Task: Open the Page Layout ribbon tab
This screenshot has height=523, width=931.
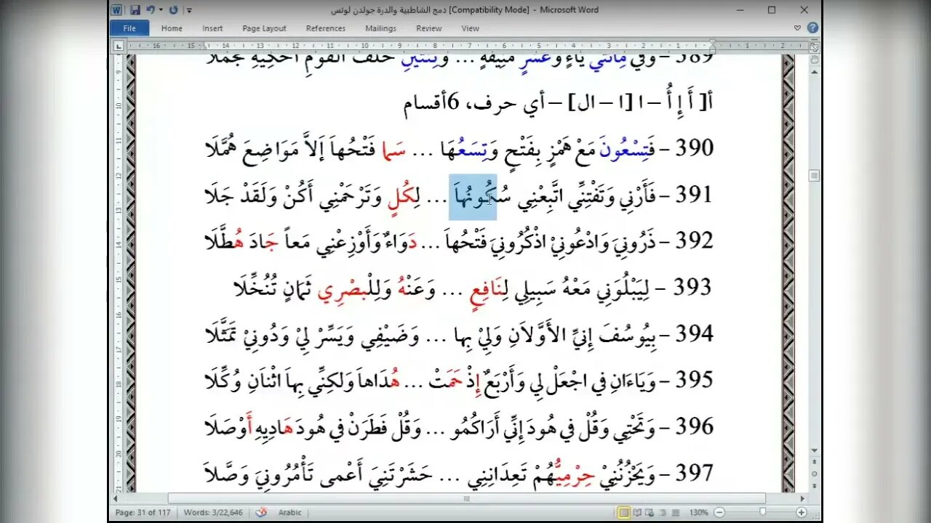Action: 264,28
